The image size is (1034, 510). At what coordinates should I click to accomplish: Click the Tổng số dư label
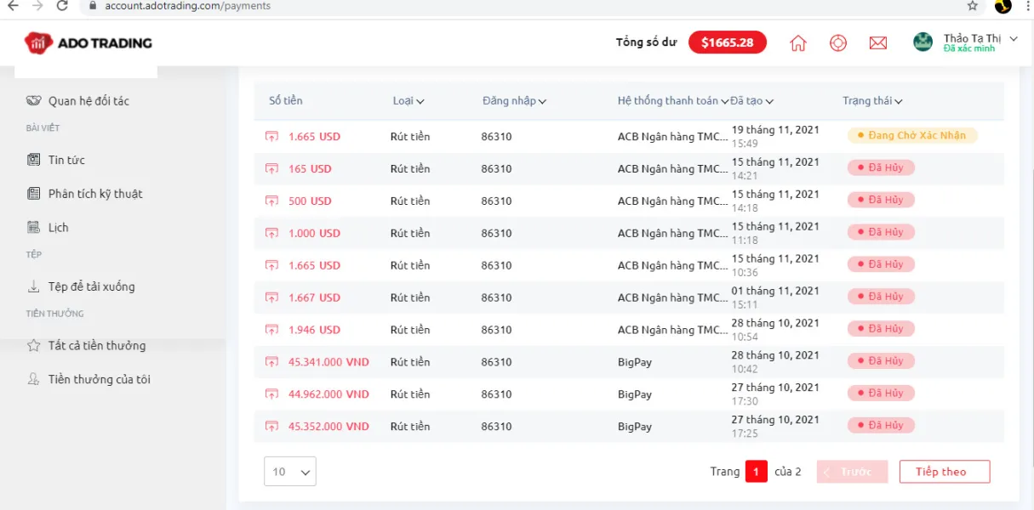coord(647,42)
